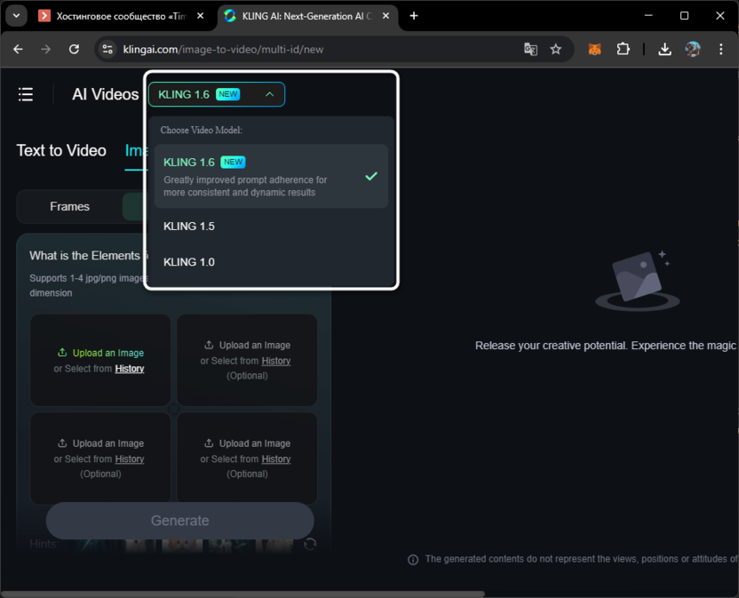Open the hamburger sidebar menu
The width and height of the screenshot is (739, 598).
tap(26, 94)
